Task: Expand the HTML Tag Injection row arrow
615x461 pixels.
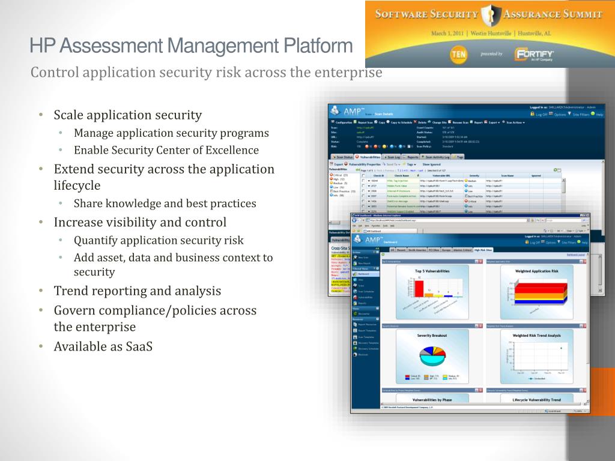Action: (x=369, y=181)
